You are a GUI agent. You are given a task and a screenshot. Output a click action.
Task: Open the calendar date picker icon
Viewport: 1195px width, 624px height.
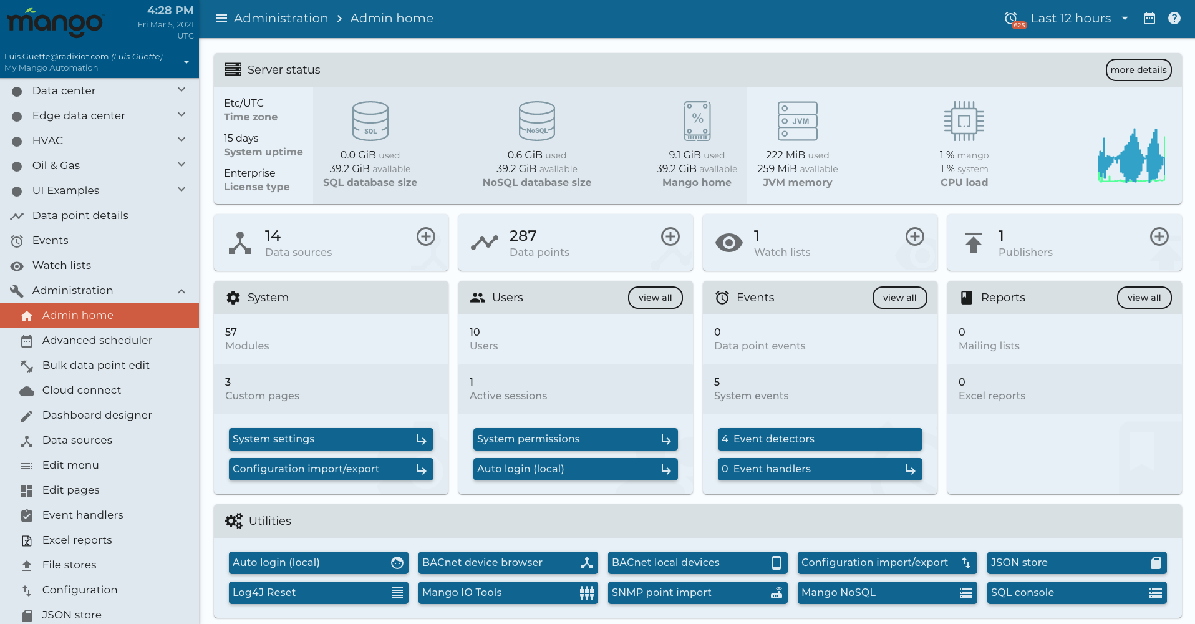click(x=1149, y=18)
